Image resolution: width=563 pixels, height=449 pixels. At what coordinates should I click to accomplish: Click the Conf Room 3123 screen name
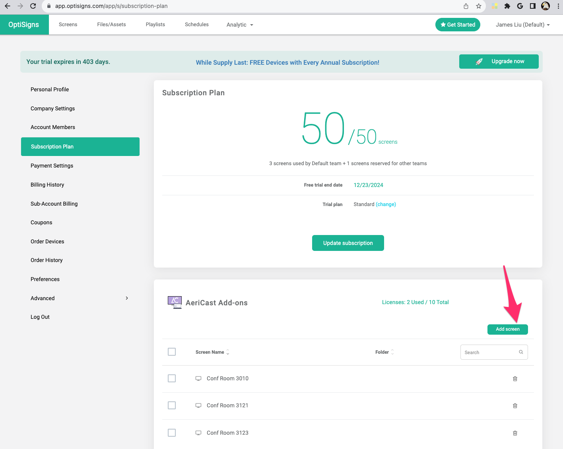point(227,433)
